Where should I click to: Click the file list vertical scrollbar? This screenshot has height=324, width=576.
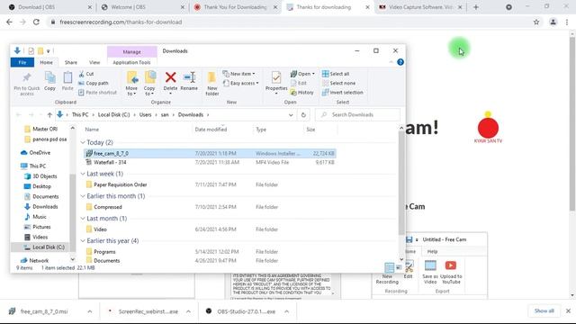pos(401,183)
